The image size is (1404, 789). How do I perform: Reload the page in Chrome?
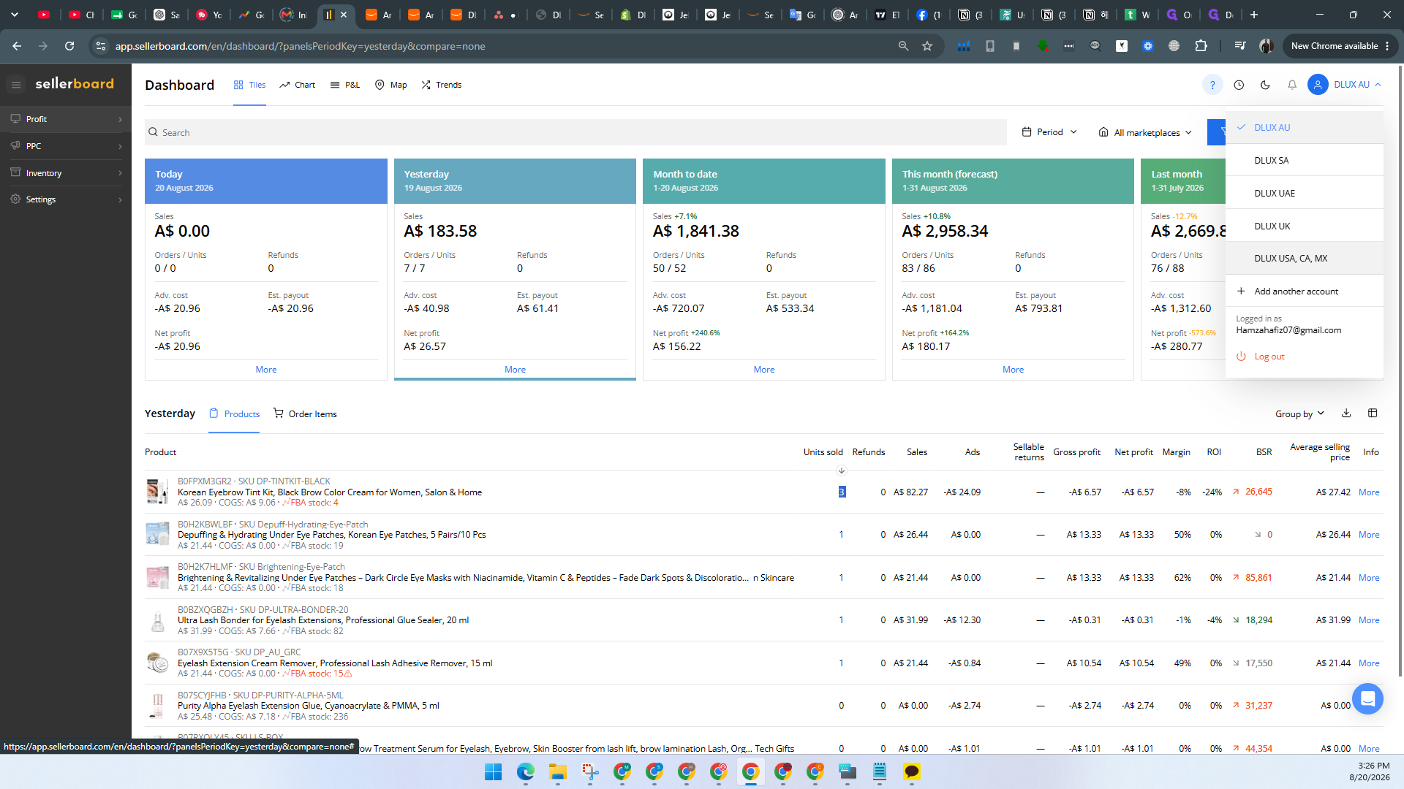tap(69, 46)
